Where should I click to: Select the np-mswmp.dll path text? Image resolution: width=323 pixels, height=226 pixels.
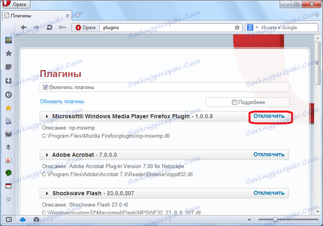pyautogui.click(x=106, y=136)
